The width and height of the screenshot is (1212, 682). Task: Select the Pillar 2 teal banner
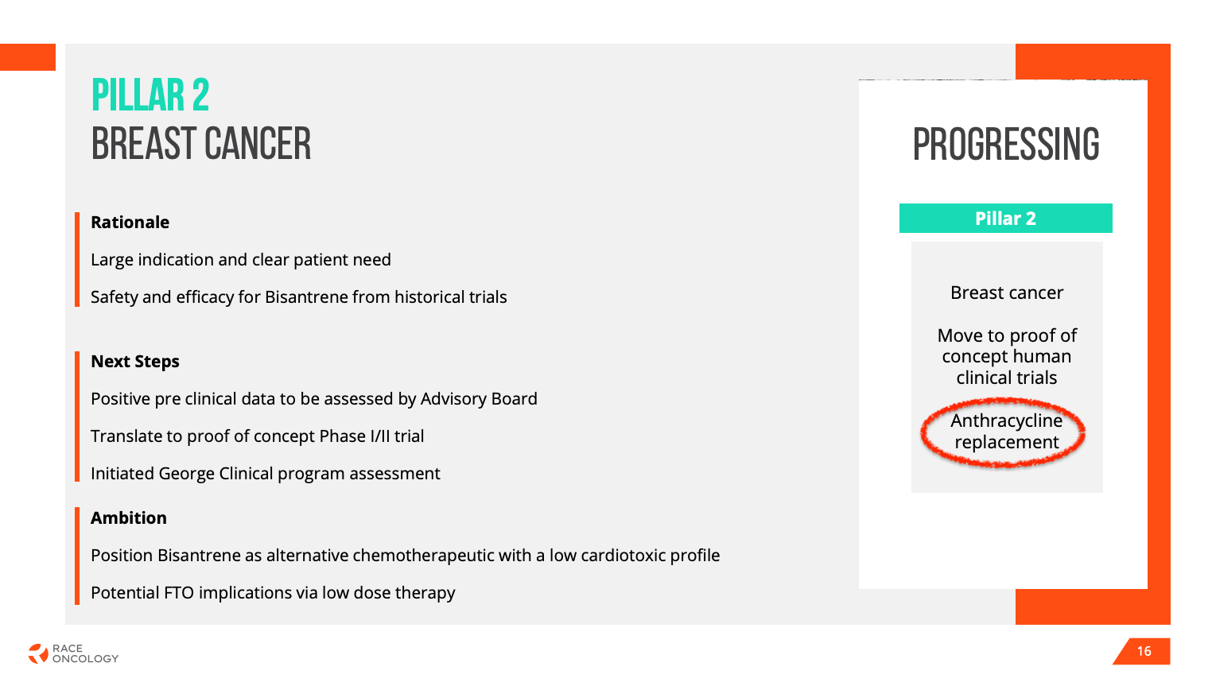tap(1005, 219)
